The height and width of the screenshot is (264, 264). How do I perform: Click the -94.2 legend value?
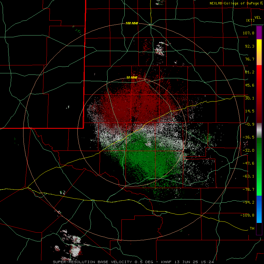248,202
